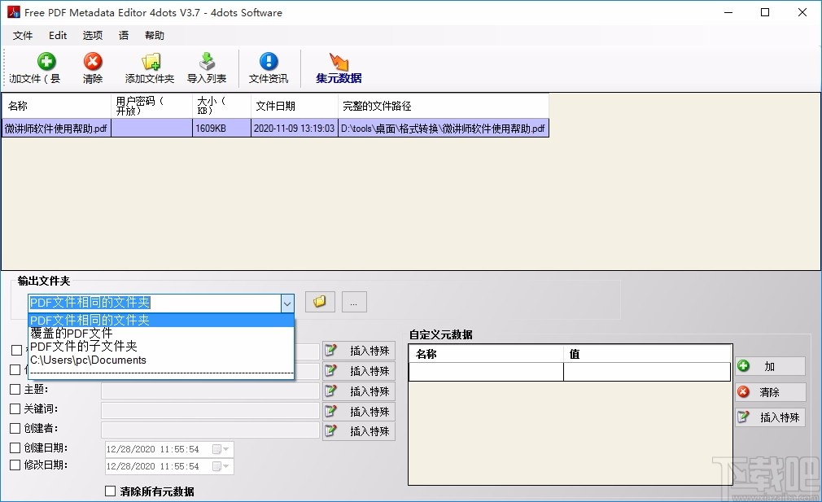Click the folder icon beside output folder dropdown
This screenshot has height=502, width=822.
pos(319,301)
